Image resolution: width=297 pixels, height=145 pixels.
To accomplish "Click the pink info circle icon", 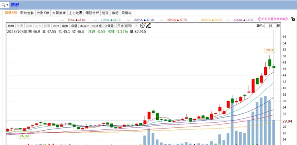I will (x=260, y=19).
